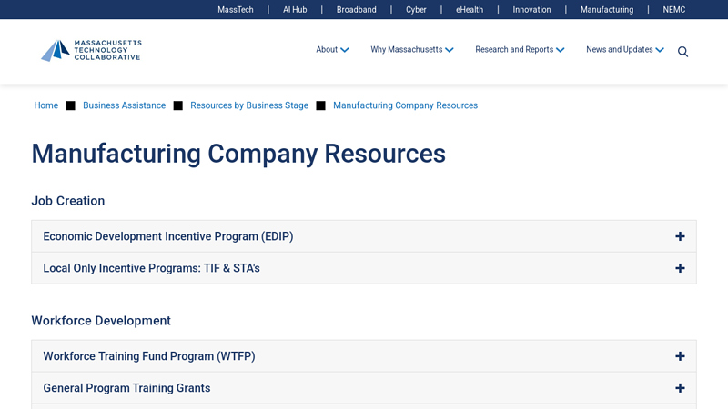Follow the Business Assistance breadcrumb link
The height and width of the screenshot is (409, 728).
124,105
